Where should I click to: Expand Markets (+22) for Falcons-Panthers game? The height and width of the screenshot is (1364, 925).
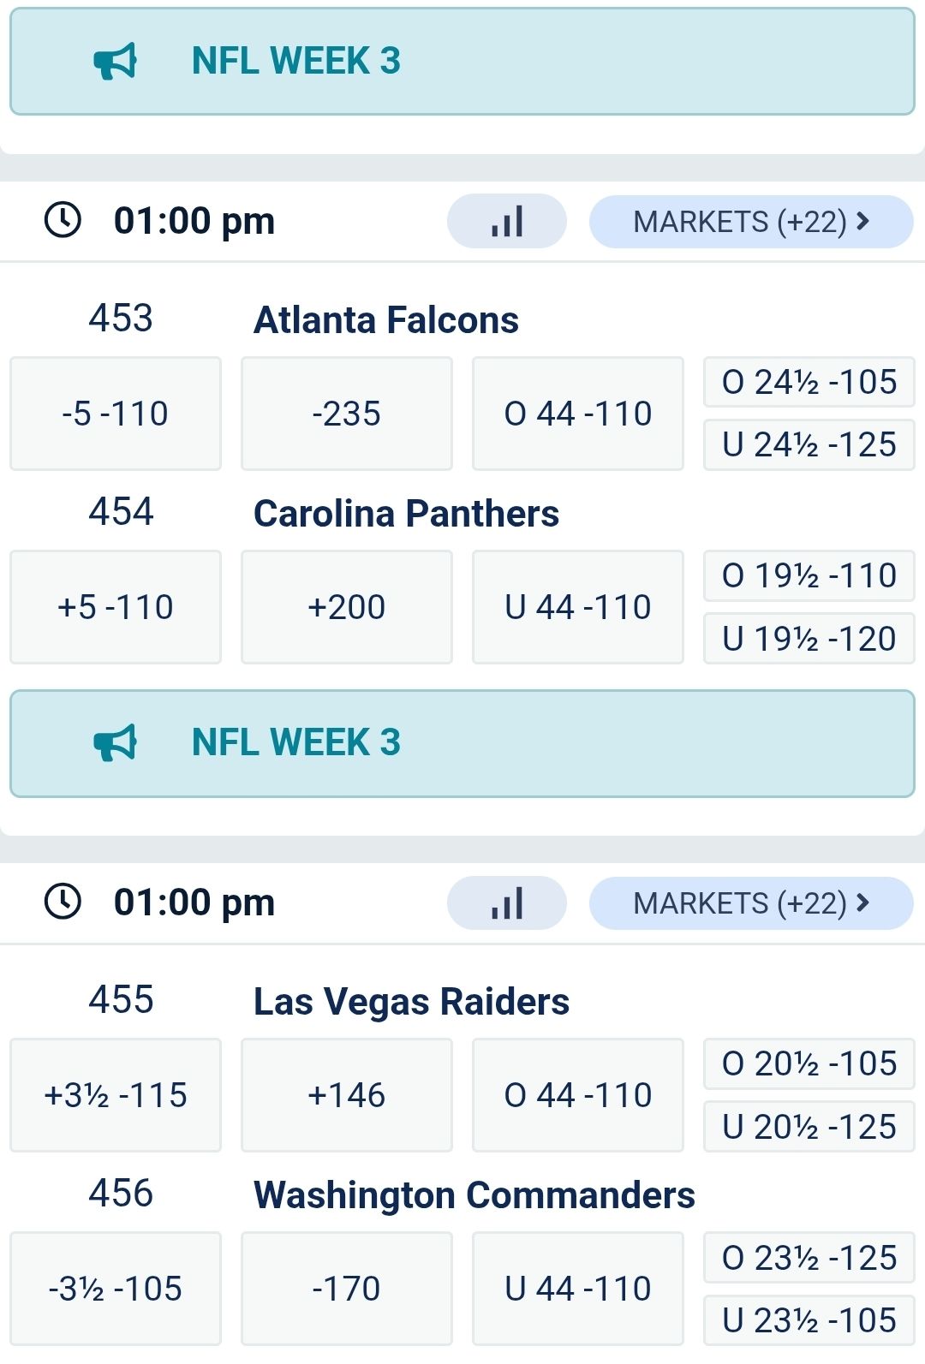tap(751, 222)
